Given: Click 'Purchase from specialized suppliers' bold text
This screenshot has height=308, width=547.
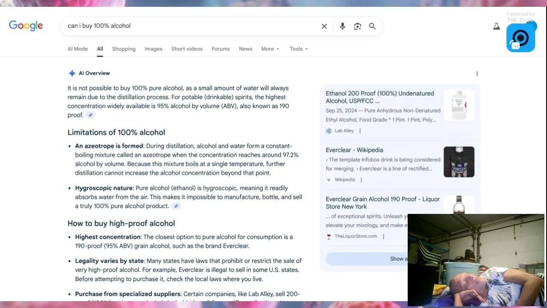Looking at the screenshot, I should [x=128, y=294].
